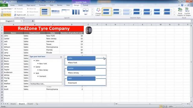Switch to Sheet1 tab
Image resolution: width=193 pixels, height=108 pixels.
click(x=13, y=104)
